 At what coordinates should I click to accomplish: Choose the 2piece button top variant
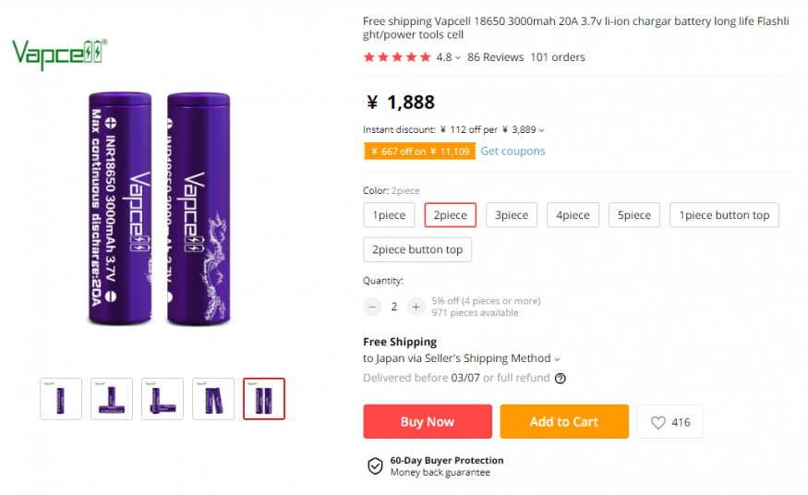click(x=417, y=249)
